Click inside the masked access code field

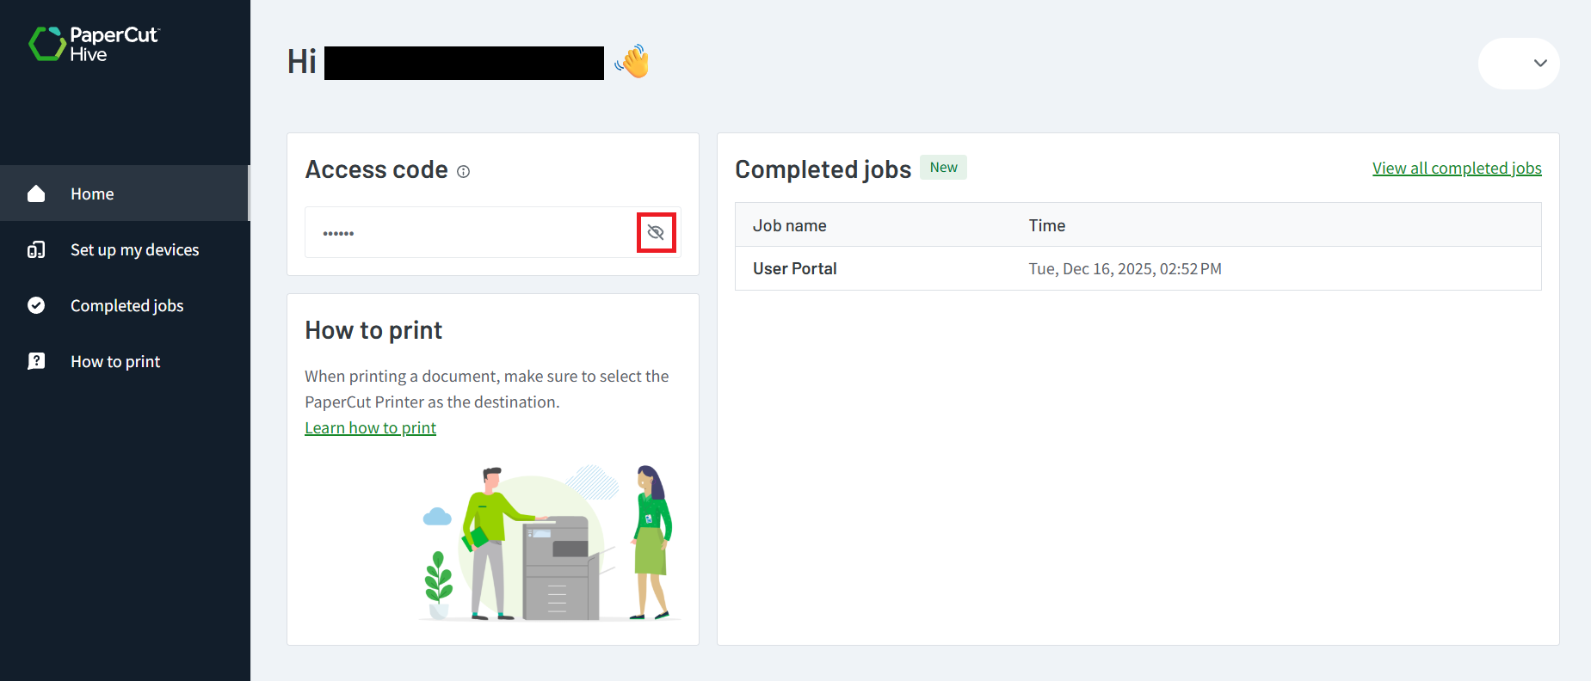click(x=469, y=233)
